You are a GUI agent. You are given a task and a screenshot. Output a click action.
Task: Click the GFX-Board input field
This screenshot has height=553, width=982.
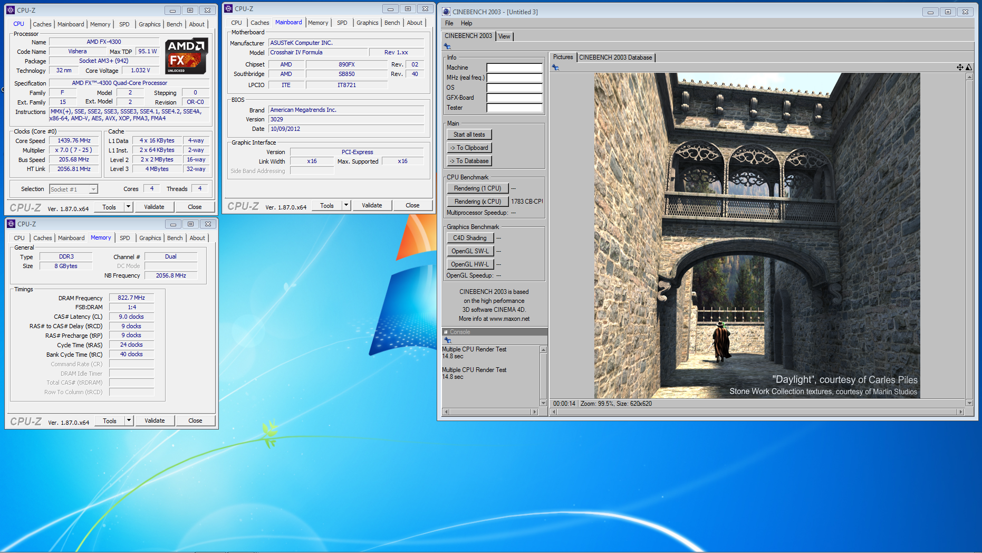[x=514, y=98]
